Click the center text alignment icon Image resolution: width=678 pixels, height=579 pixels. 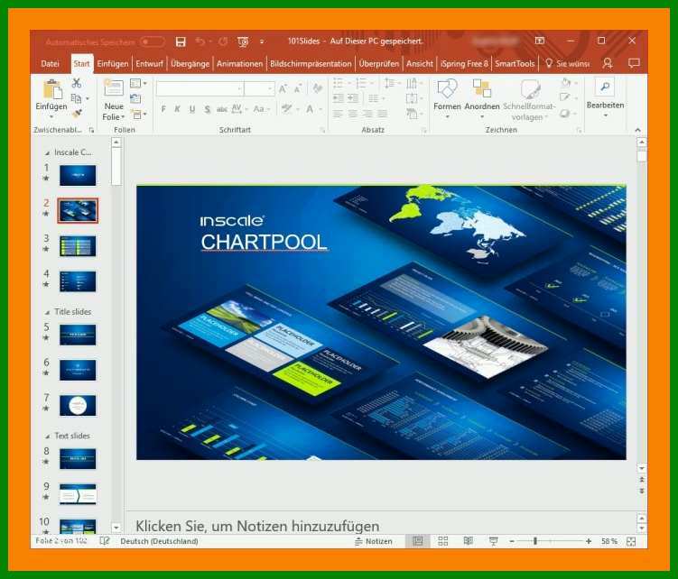click(x=353, y=114)
